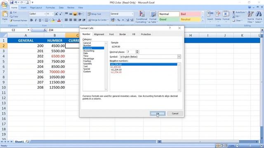Open Format as Table
The width and height of the screenshot is (264, 148).
coord(153,17)
